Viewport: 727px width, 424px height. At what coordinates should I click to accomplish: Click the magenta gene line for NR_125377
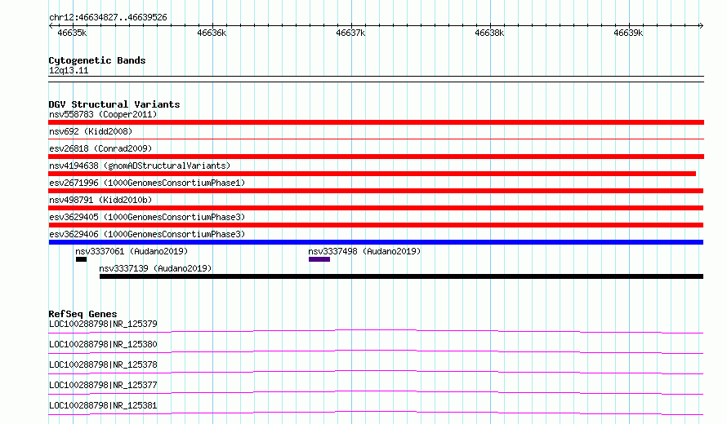[376, 392]
